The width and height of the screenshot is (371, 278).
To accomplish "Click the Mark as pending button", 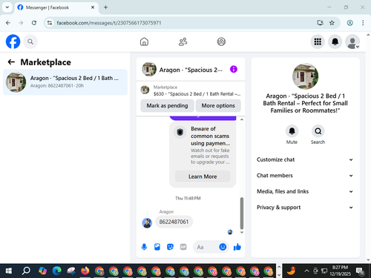I will [167, 105].
